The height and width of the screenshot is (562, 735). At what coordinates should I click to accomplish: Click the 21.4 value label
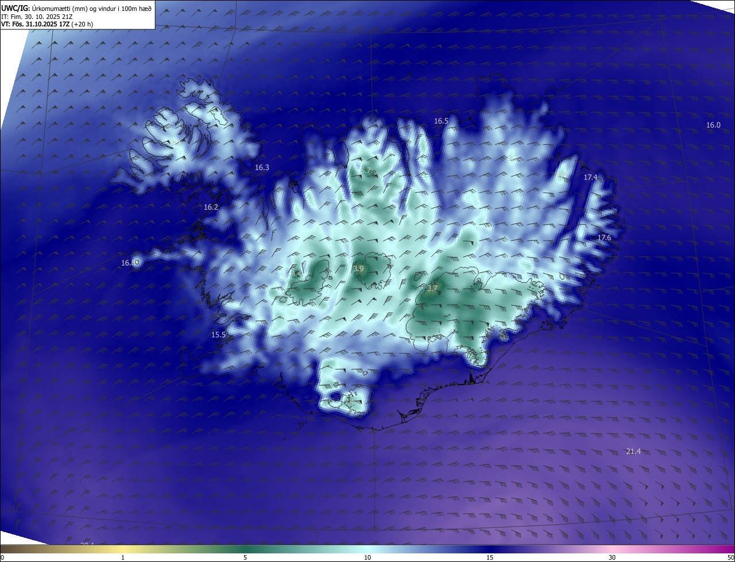633,452
